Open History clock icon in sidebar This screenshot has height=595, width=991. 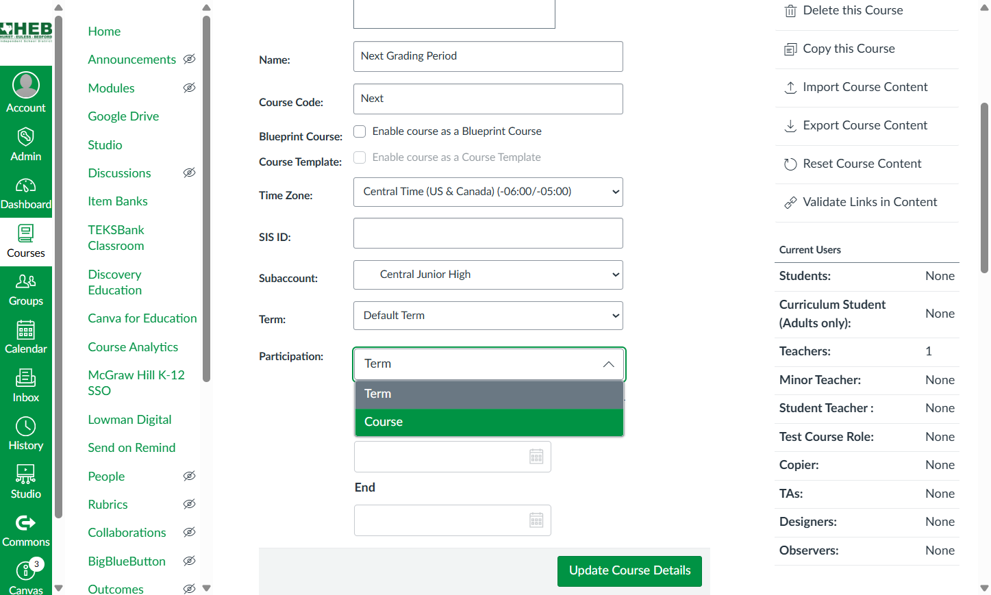pyautogui.click(x=26, y=426)
